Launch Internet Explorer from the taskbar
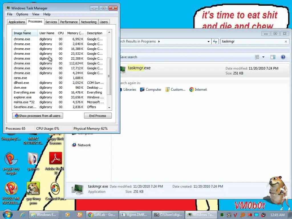This screenshot has width=292, height=219. (x=23, y=215)
